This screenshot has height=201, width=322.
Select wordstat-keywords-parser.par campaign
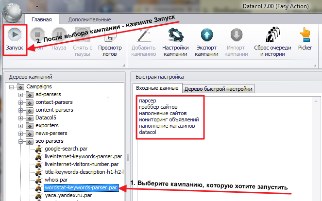[81, 188]
